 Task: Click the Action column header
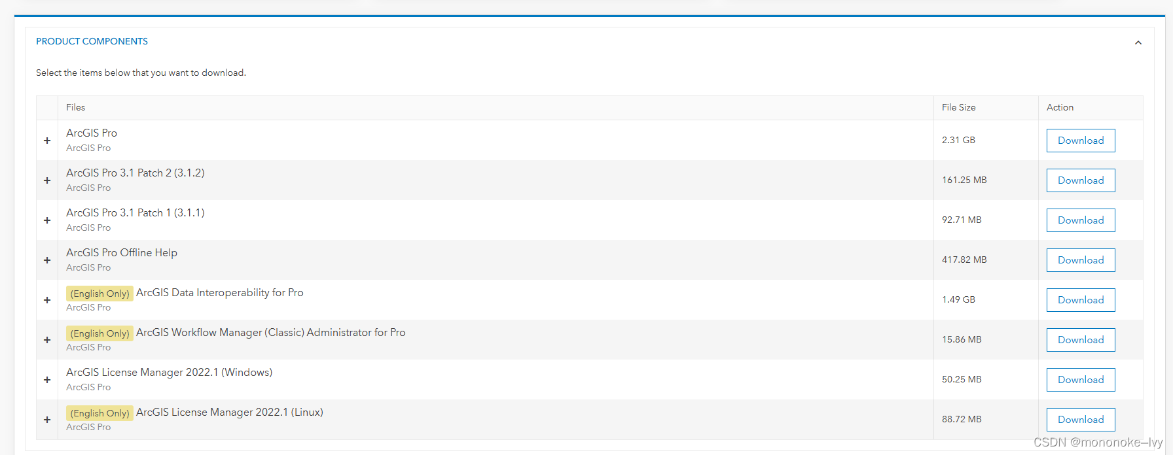[1060, 107]
